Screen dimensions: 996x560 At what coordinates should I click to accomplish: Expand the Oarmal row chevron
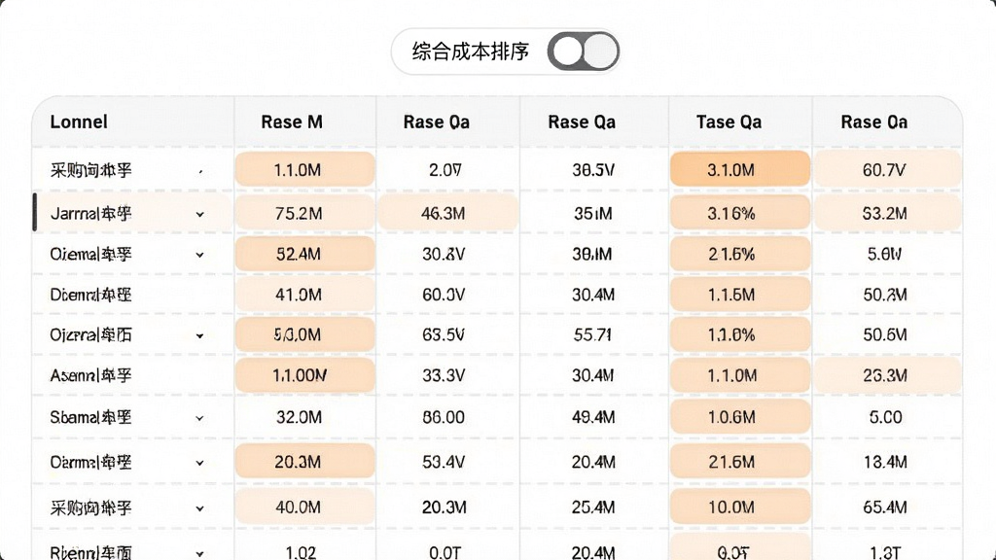click(x=200, y=463)
